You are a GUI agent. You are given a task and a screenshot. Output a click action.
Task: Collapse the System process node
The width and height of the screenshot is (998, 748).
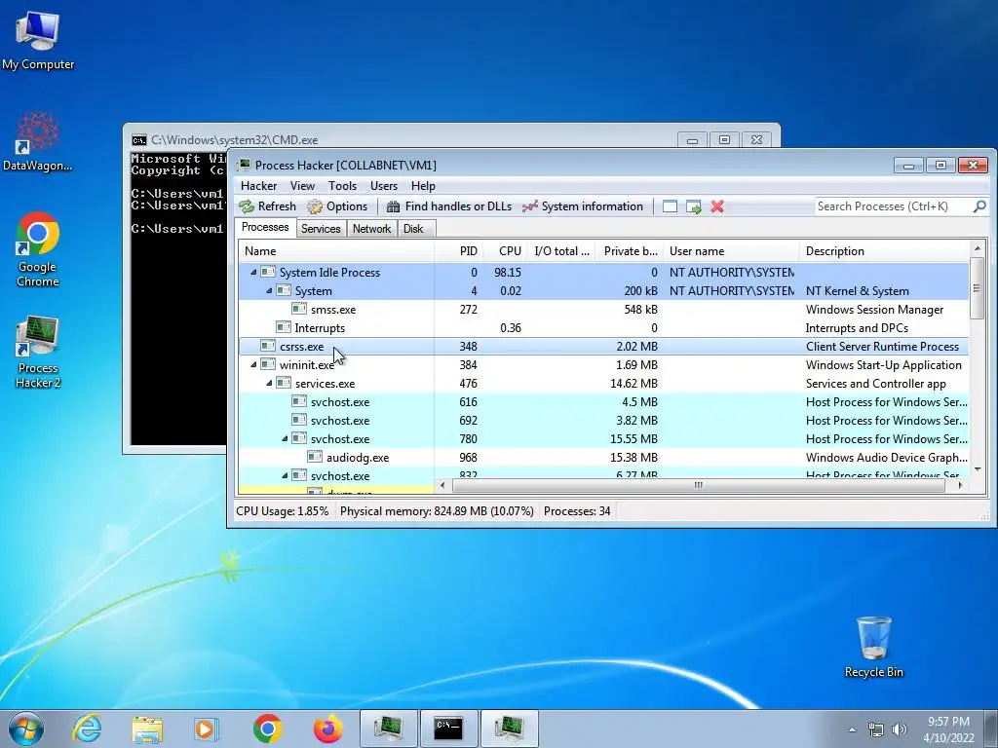(269, 290)
